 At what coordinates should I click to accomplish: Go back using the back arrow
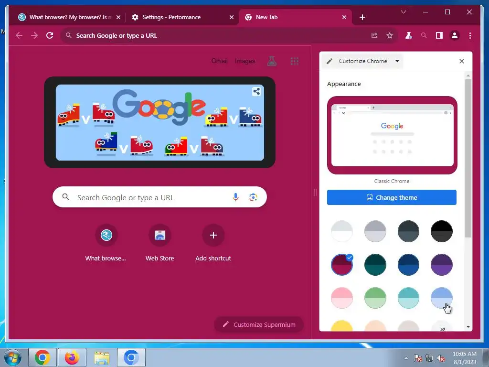coord(19,35)
